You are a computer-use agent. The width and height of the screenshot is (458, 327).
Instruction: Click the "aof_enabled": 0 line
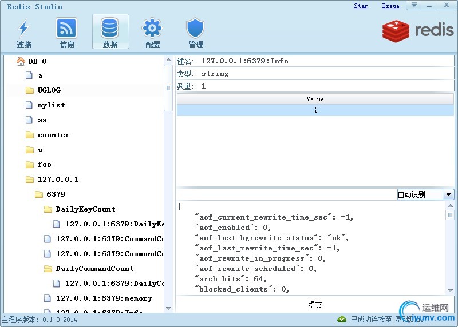click(233, 227)
